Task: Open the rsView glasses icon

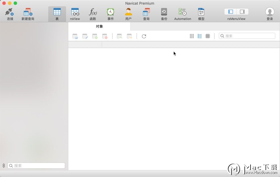Action: tap(75, 12)
